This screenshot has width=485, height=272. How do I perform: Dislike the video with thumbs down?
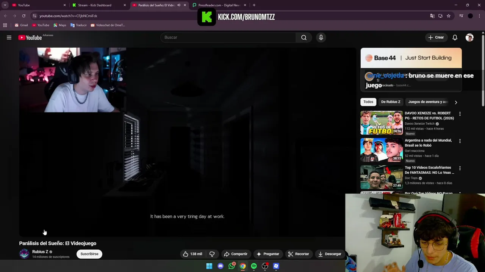coord(212,254)
